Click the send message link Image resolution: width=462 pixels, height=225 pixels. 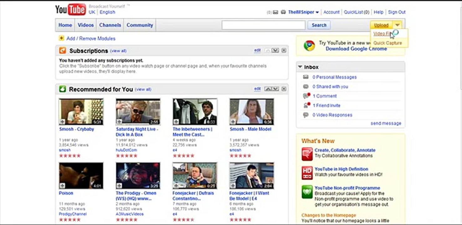point(386,123)
